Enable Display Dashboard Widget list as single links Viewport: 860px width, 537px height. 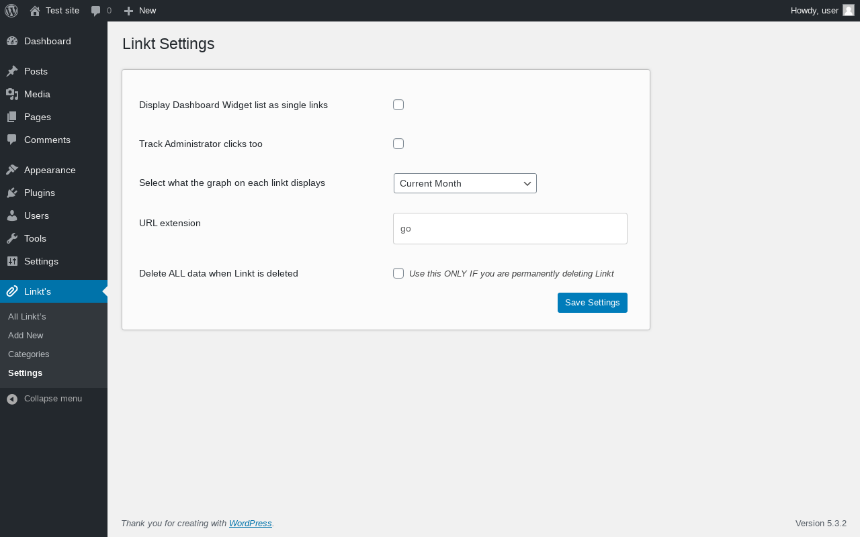click(x=398, y=105)
